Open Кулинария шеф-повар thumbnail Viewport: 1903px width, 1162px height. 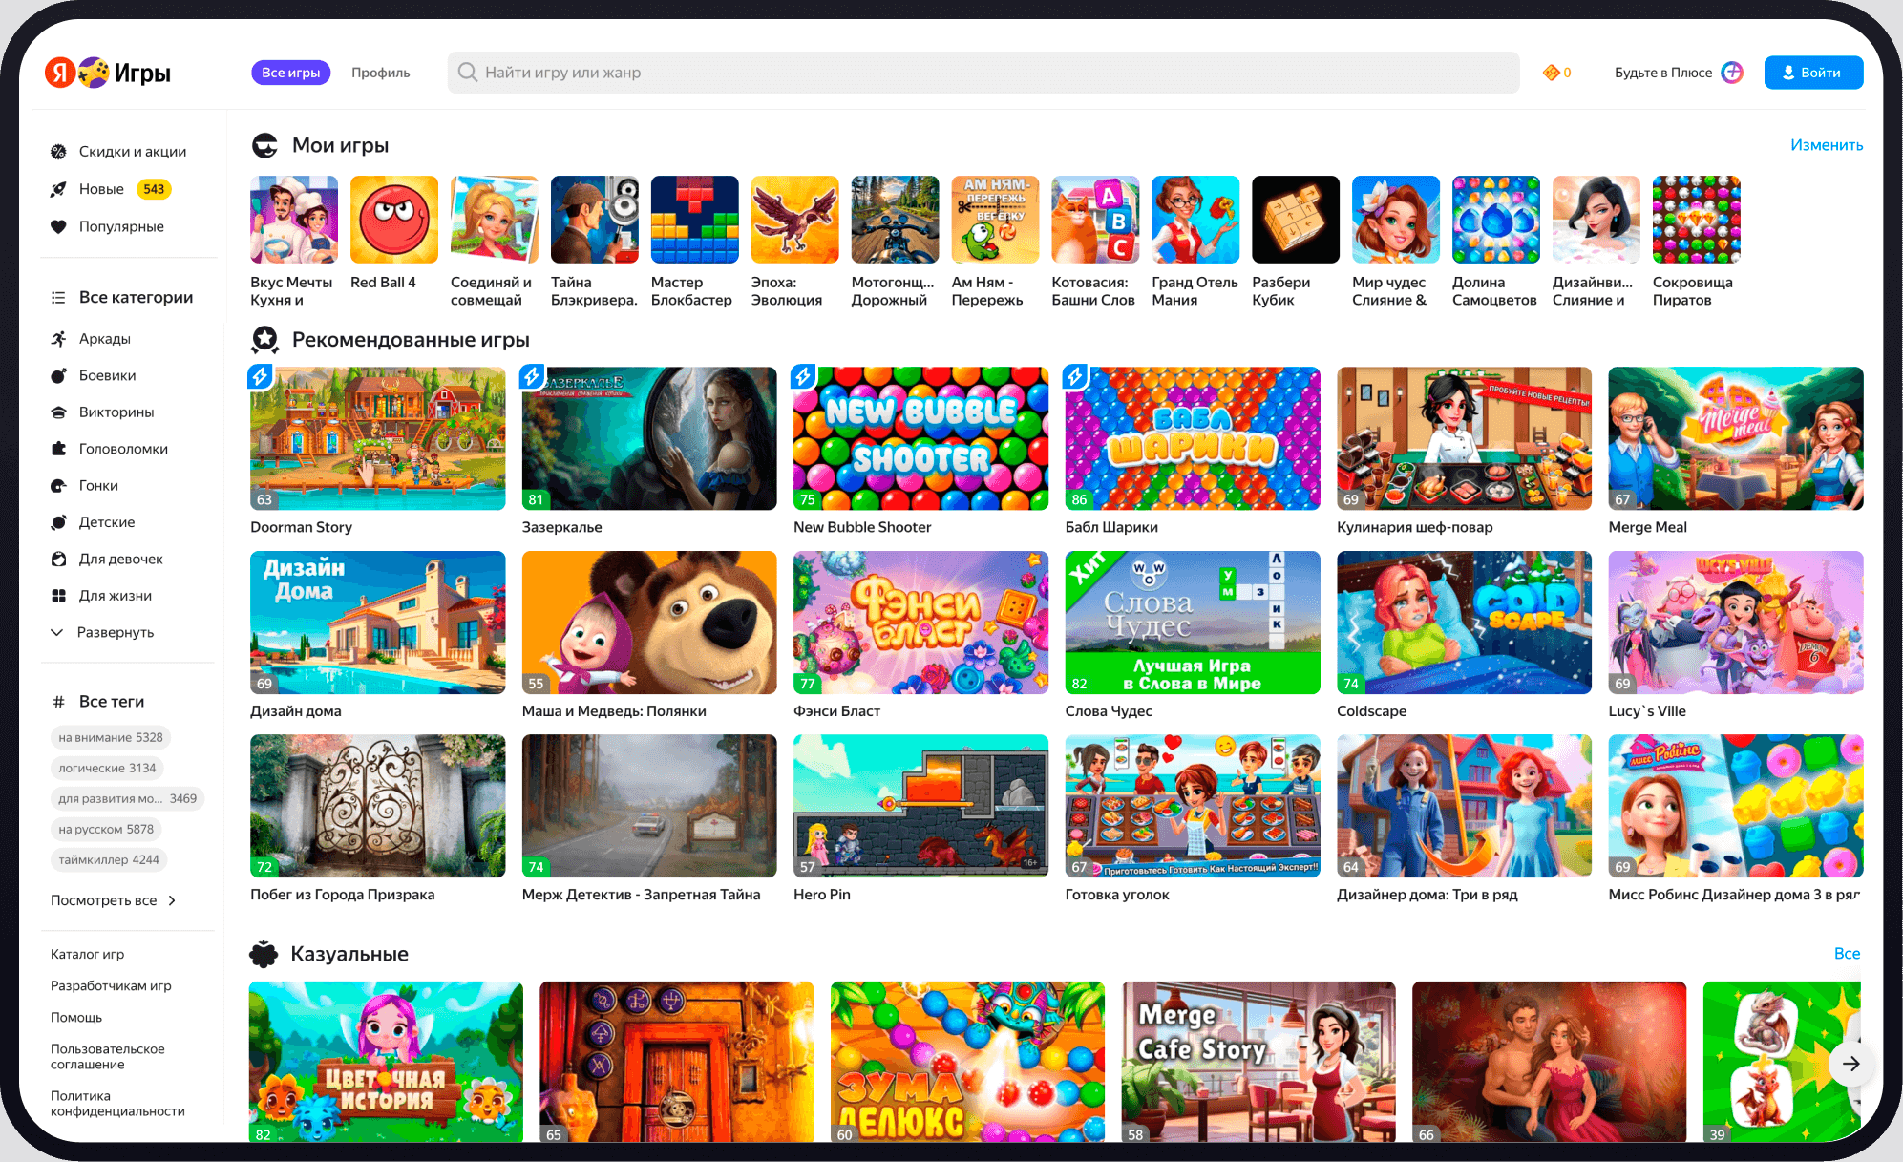(x=1464, y=438)
